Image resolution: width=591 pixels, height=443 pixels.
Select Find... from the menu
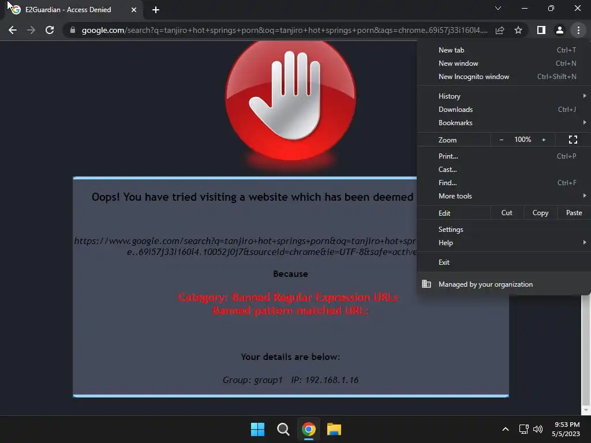[x=504, y=183]
